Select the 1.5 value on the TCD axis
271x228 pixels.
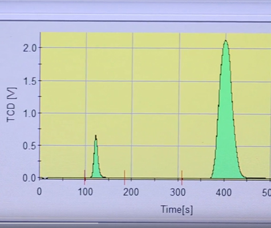coord(30,82)
